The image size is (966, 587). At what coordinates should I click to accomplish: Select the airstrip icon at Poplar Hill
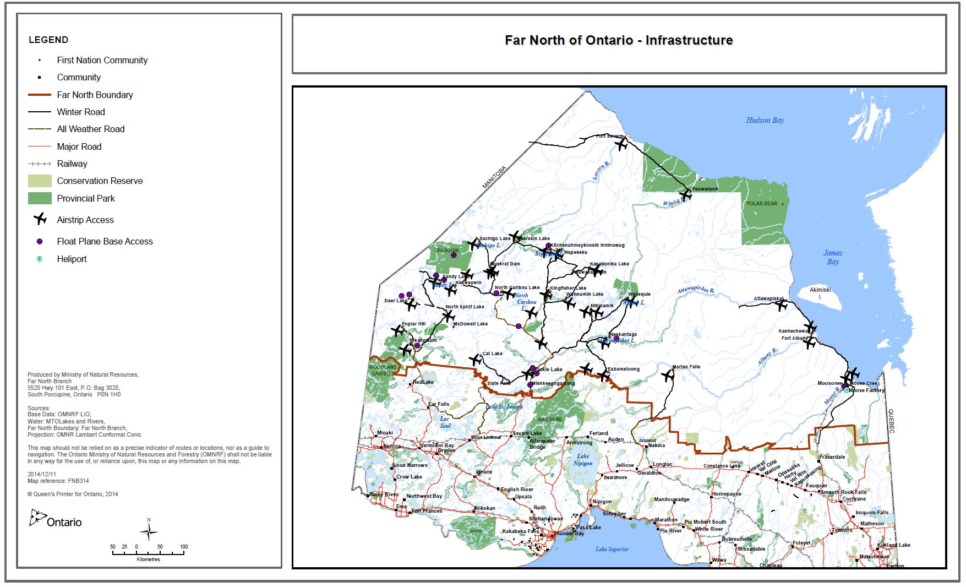tap(397, 330)
